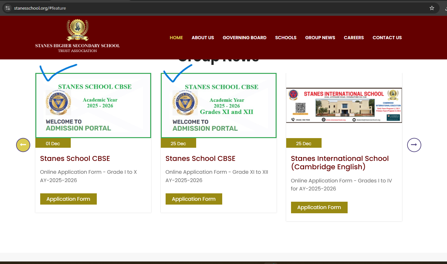Screen dimensions: 447x264
Task: Advance to next news slide arrow
Action: (x=414, y=145)
